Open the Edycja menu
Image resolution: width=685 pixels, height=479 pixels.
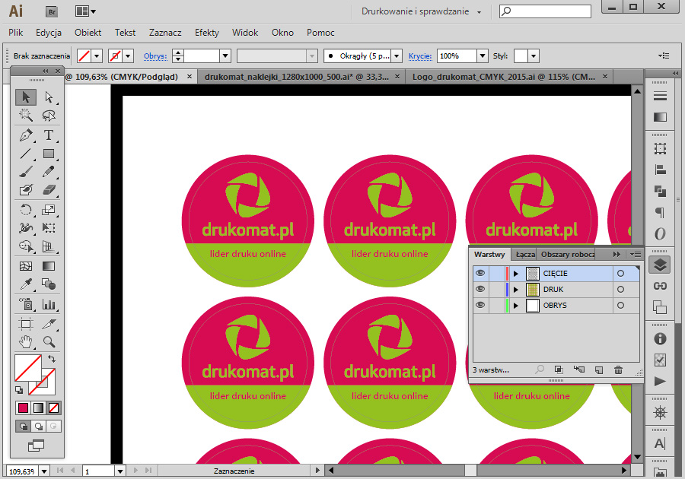(x=49, y=33)
